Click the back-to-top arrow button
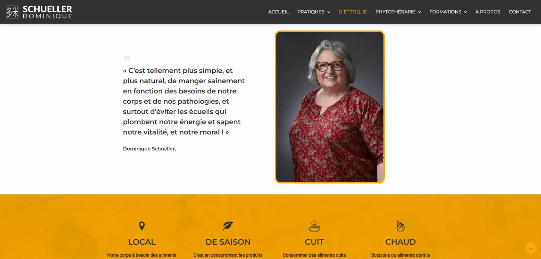This screenshot has width=541, height=259. [531, 248]
